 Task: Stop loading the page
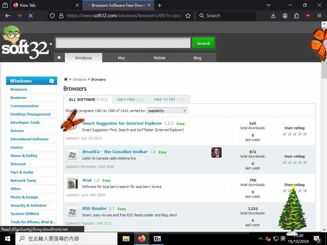[31, 16]
